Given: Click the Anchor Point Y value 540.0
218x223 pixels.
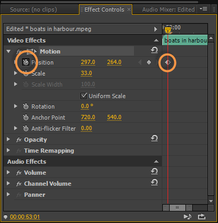Looking at the screenshot, I should pos(114,117).
